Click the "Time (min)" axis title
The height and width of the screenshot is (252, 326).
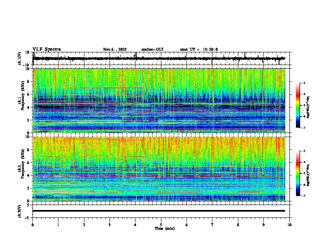(165, 229)
